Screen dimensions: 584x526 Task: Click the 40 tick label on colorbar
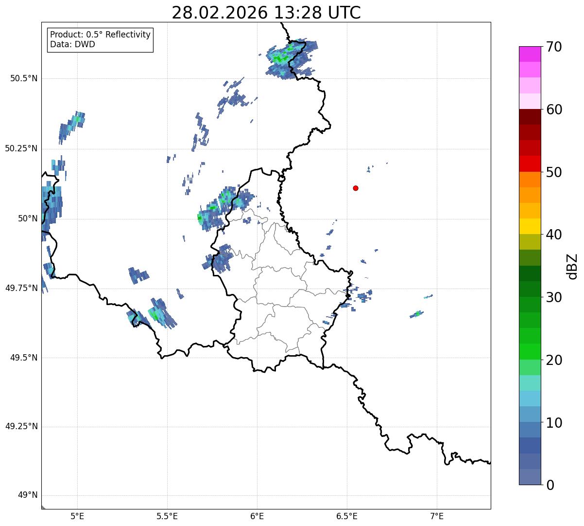(x=554, y=235)
